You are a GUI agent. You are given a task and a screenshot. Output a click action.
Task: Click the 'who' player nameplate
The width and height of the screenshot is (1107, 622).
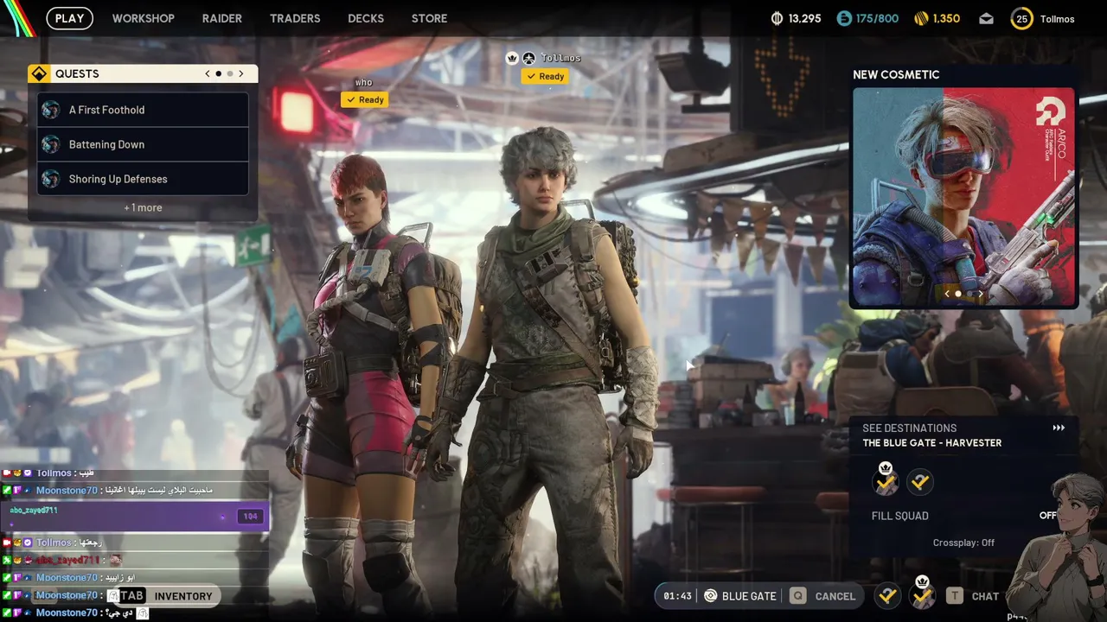[x=364, y=82]
